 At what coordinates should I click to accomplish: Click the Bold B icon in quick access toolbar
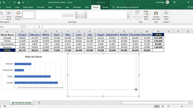(23, 2)
